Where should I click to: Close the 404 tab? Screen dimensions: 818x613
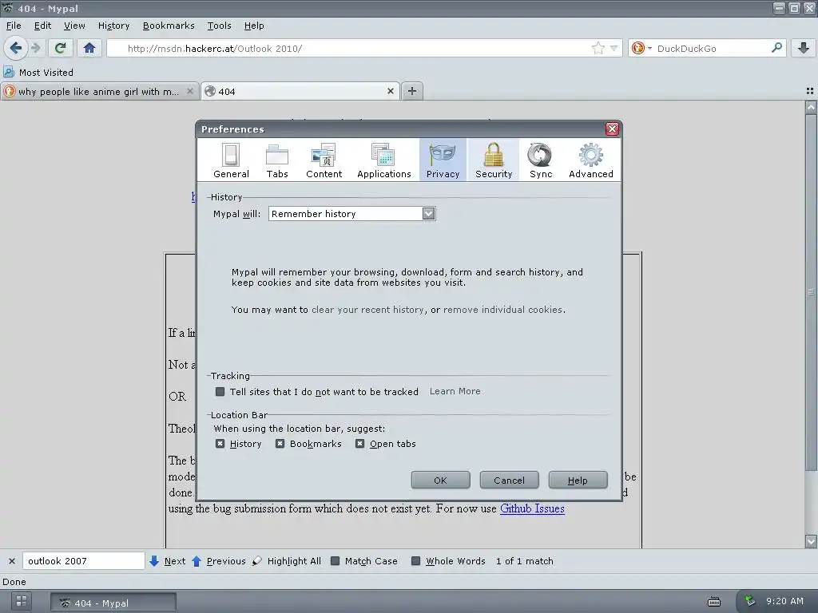pyautogui.click(x=390, y=91)
